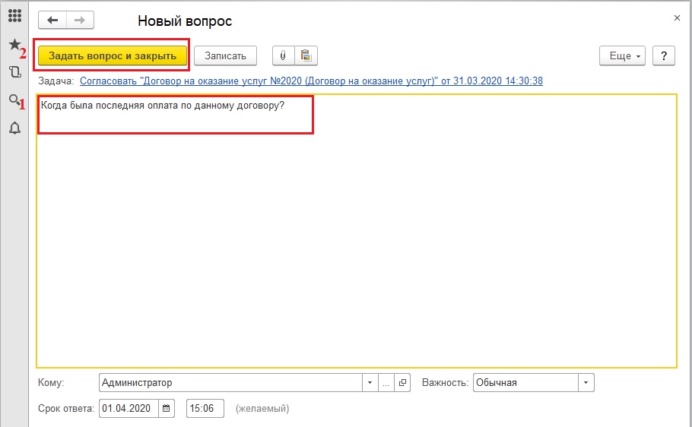Open Favorites star icon in sidebar
The height and width of the screenshot is (427, 692).
(14, 45)
